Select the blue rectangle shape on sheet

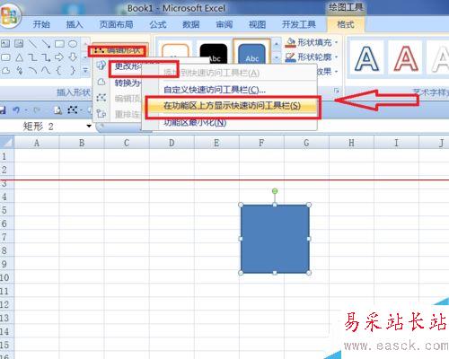[275, 239]
